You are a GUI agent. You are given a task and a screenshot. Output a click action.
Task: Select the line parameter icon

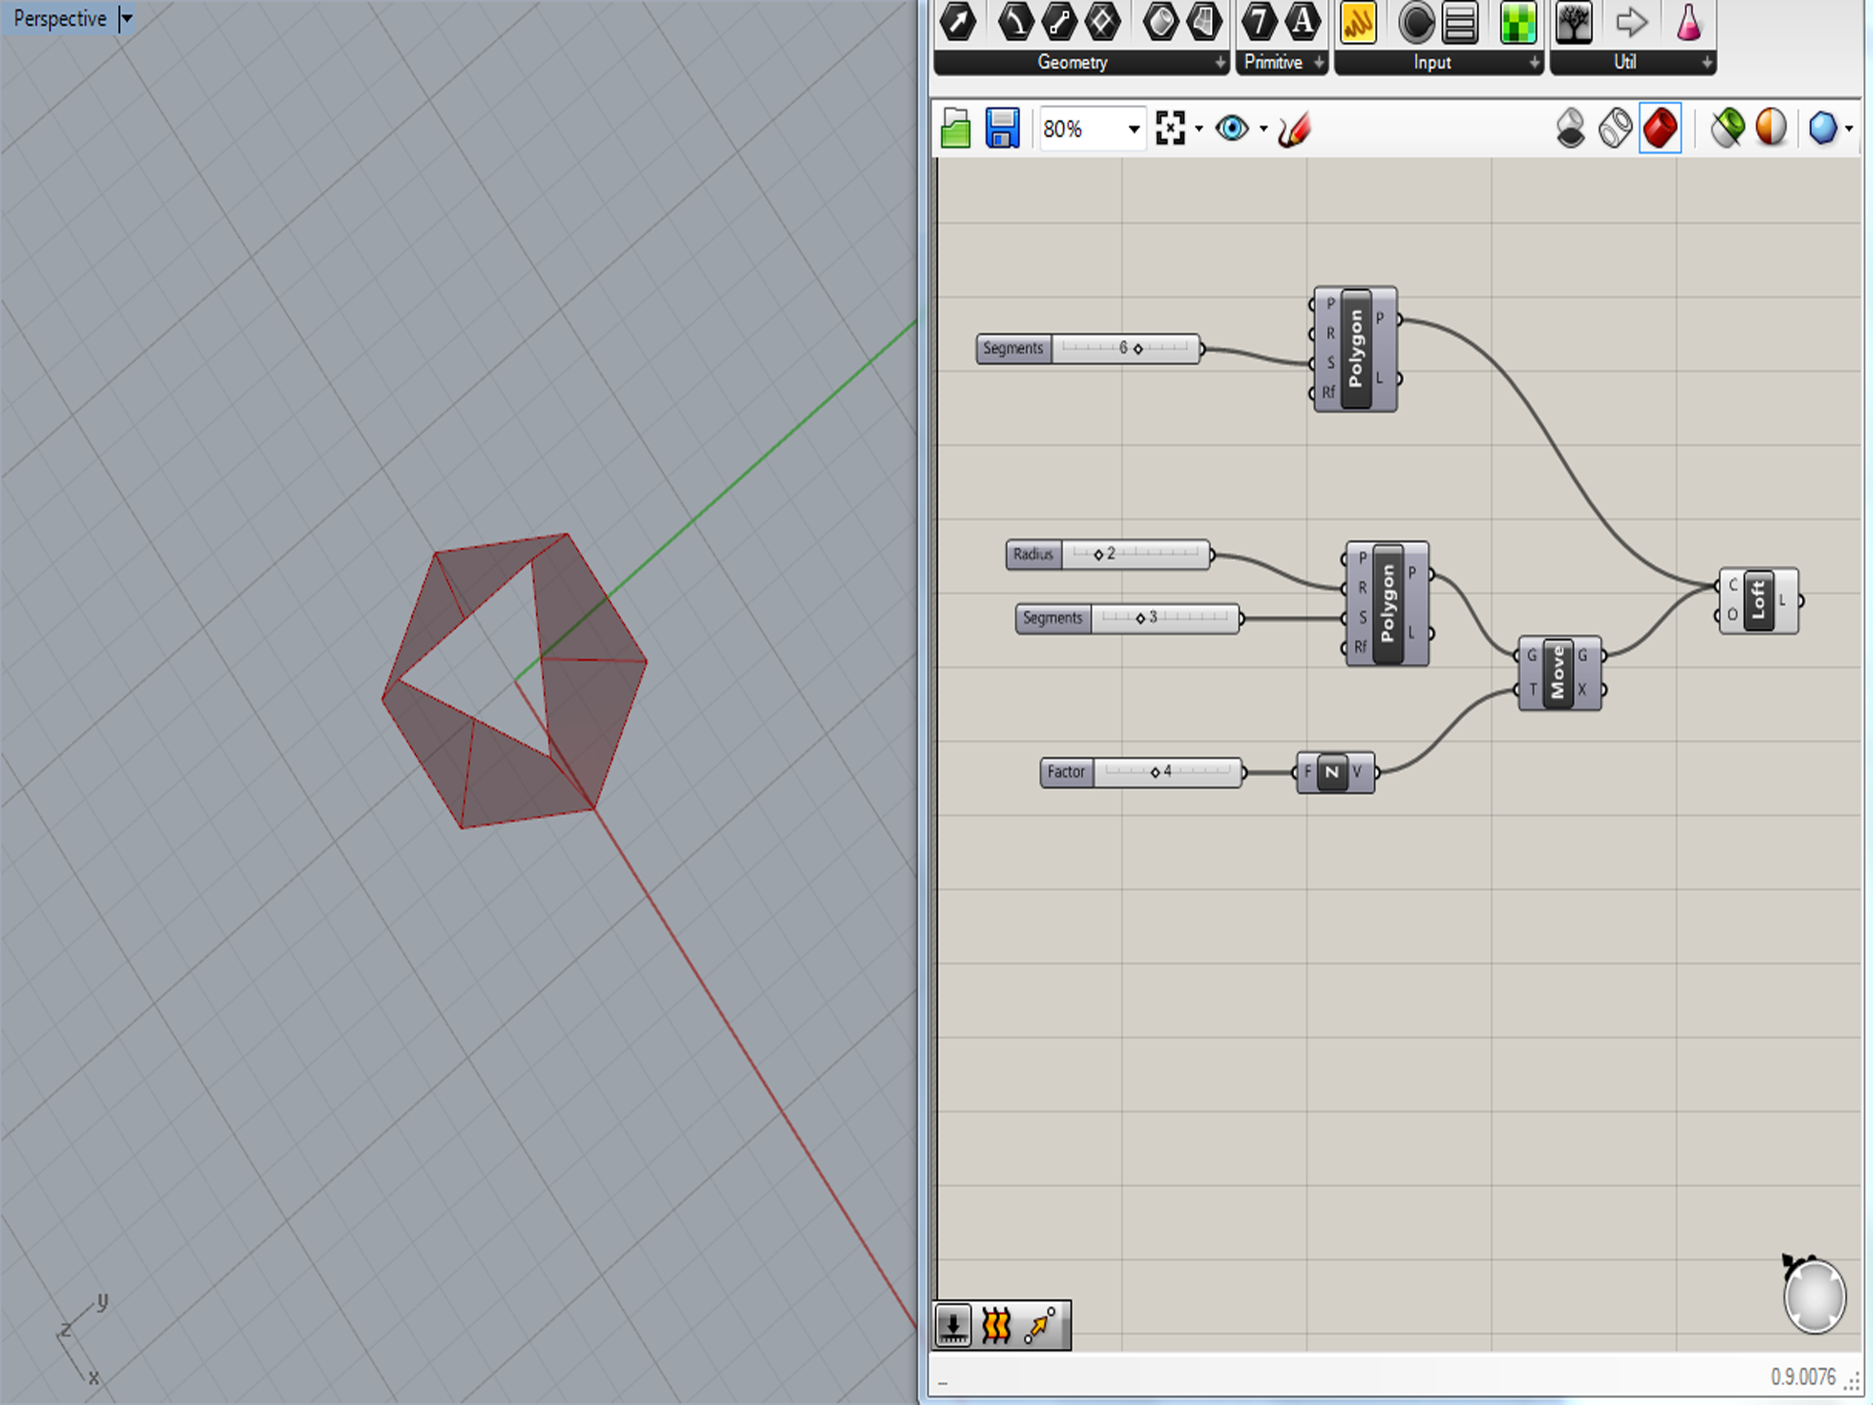[1058, 22]
